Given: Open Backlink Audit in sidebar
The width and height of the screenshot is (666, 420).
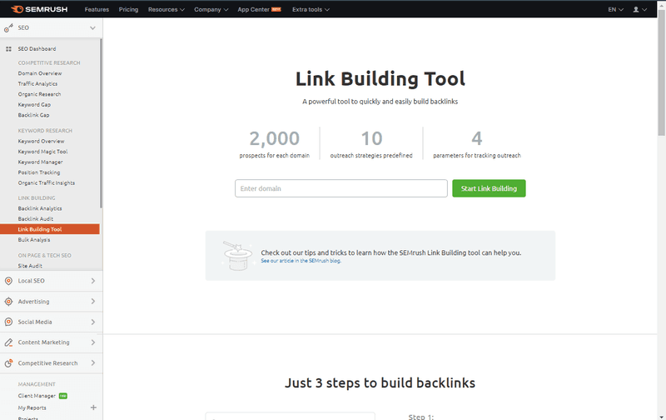Looking at the screenshot, I should (x=36, y=219).
